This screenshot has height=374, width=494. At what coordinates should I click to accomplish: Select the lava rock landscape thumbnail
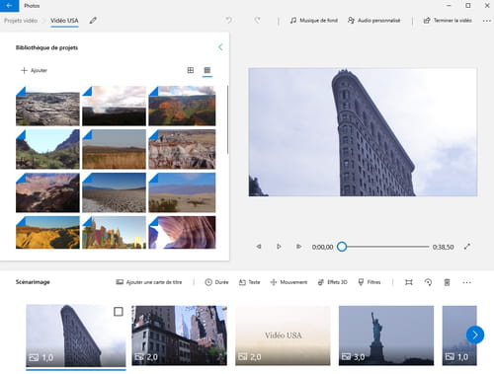click(x=47, y=106)
